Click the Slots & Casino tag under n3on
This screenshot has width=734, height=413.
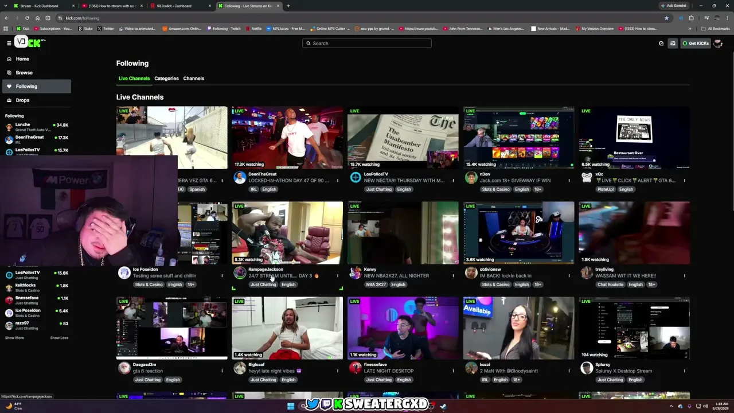[x=495, y=189]
